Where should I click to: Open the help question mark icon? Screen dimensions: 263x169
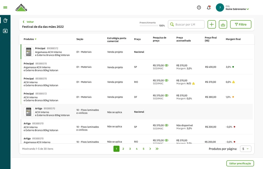point(199,7)
